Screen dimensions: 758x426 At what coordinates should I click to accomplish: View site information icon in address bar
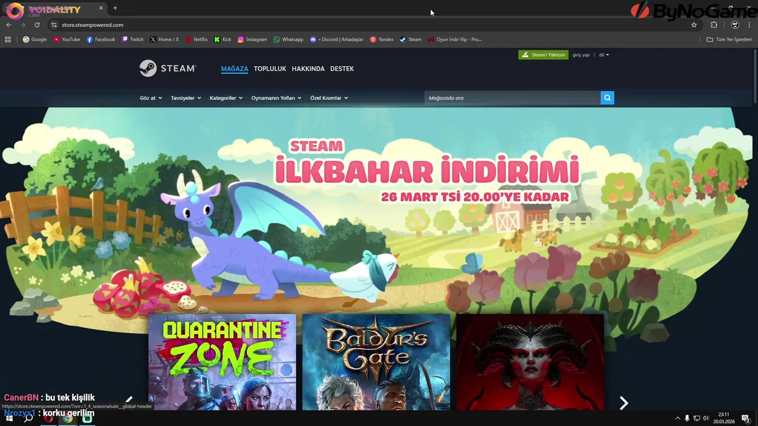pyautogui.click(x=53, y=25)
